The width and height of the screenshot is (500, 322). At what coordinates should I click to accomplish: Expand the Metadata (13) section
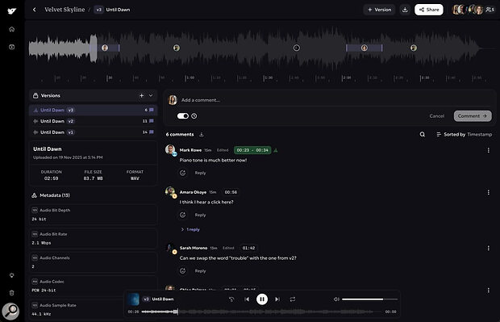click(51, 195)
